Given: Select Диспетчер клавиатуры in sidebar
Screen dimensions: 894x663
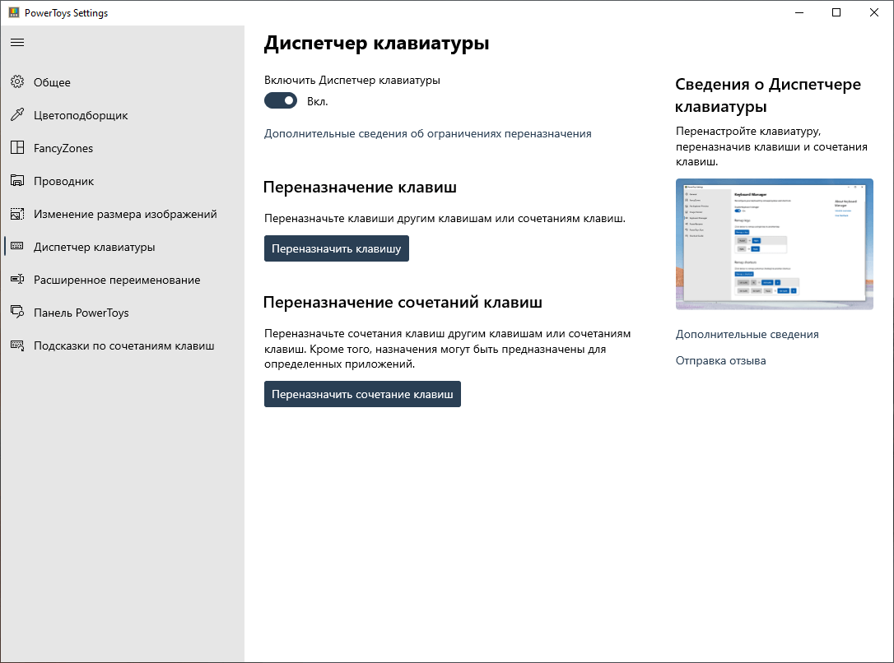Looking at the screenshot, I should [x=123, y=247].
